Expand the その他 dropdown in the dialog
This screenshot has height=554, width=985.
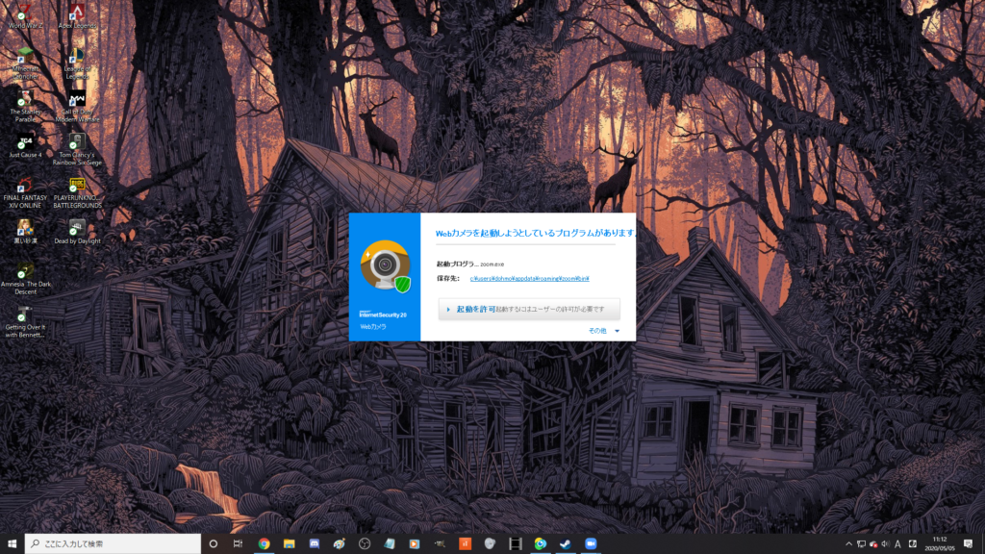pos(603,331)
